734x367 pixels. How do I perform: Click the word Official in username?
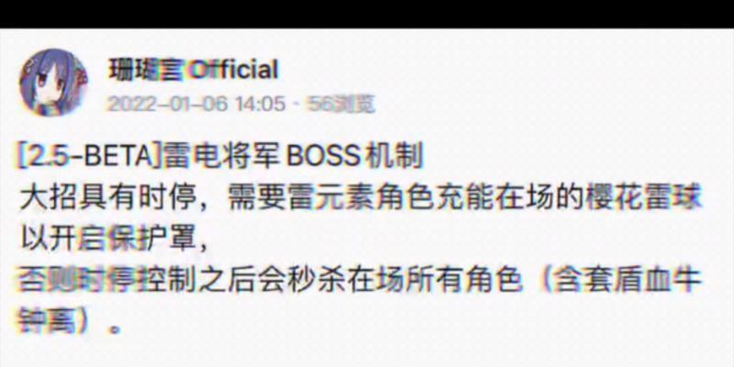pyautogui.click(x=233, y=70)
